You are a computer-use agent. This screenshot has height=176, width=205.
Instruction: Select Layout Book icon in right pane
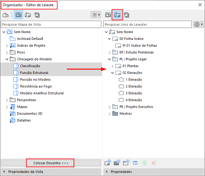pyautogui.click(x=117, y=15)
